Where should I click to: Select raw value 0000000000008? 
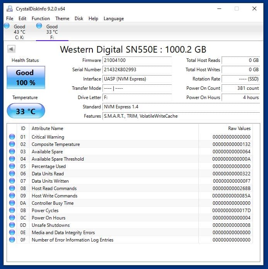(x=232, y=225)
